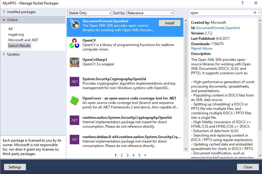Expand the Installed packages section
Image resolution: width=262 pixels, height=174 pixels.
tap(4, 12)
